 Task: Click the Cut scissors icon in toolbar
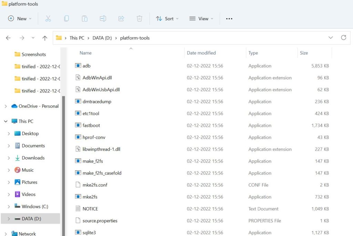(x=48, y=19)
